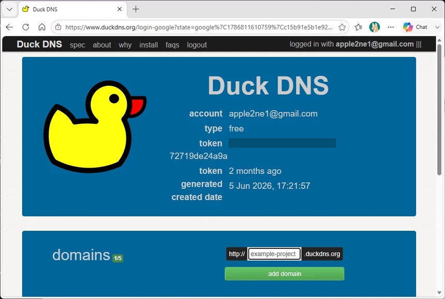Open the install page
Viewport: 445px width, 299px height.
[149, 45]
